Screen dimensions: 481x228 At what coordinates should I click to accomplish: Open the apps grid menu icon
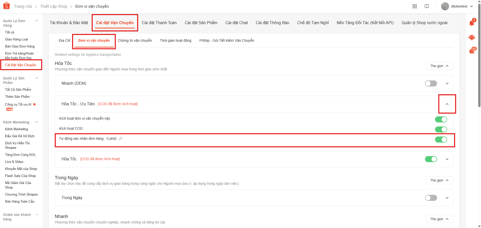coord(415,6)
